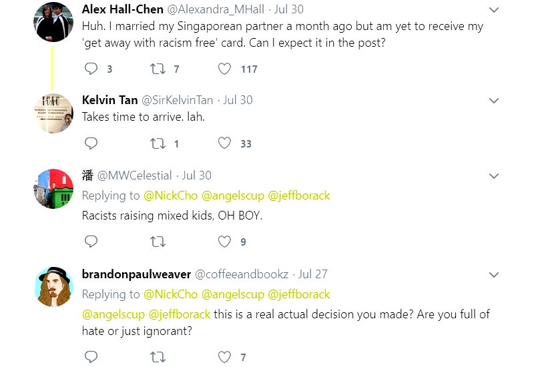Open more options on Alex Hall-Chen's tweet
This screenshot has width=534, height=367.
(494, 10)
